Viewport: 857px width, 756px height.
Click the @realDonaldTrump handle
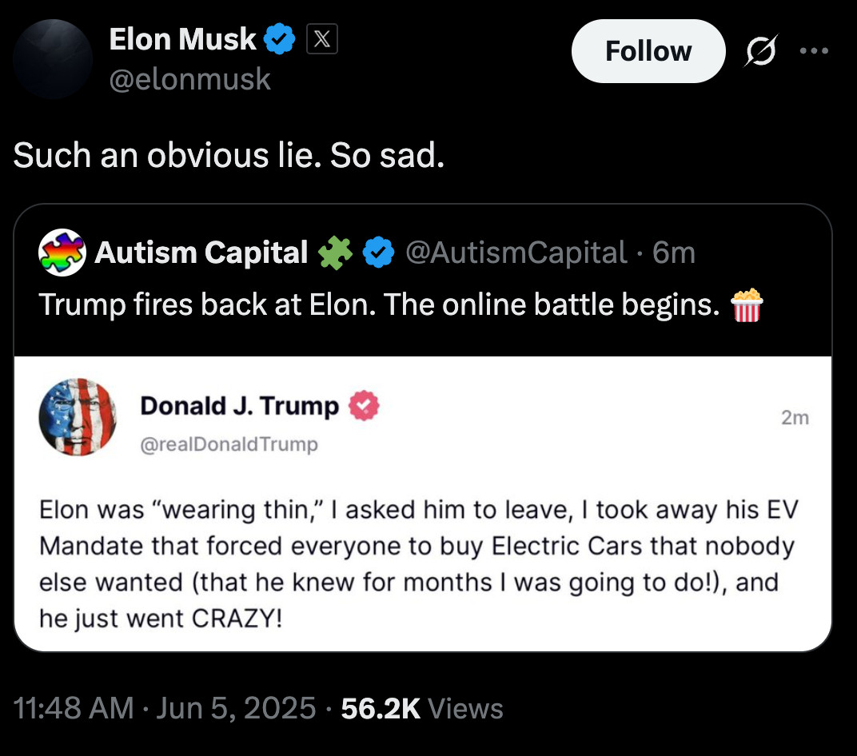coord(229,444)
